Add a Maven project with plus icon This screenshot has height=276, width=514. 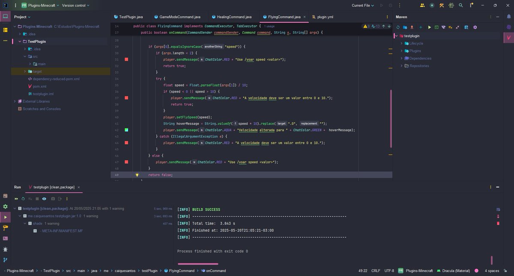(x=421, y=27)
